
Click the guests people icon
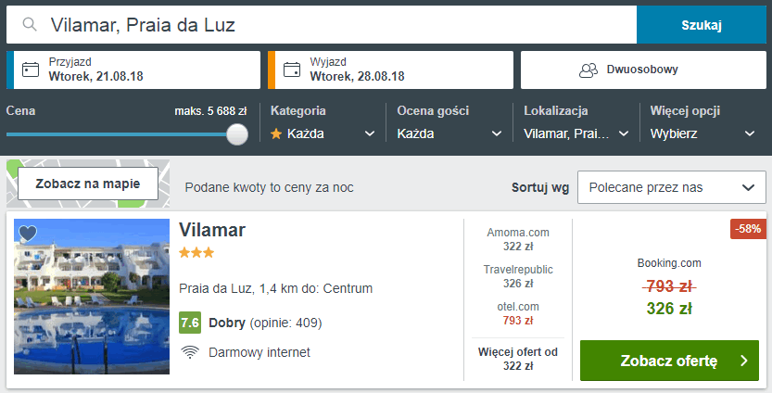pyautogui.click(x=588, y=70)
